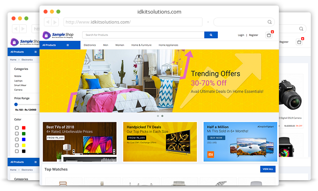This screenshot has height=191, width=318.
Task: Click the DSLR camera product image
Action: [x=290, y=95]
